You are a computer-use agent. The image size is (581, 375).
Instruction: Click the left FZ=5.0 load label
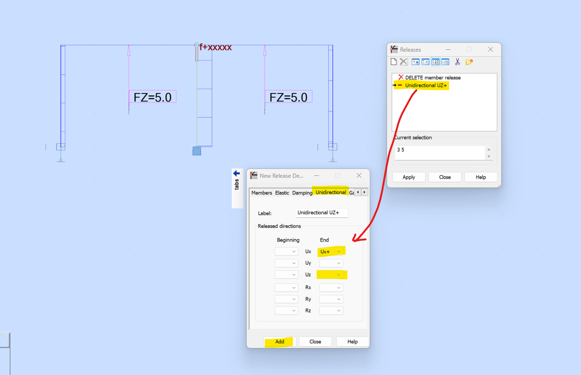152,97
